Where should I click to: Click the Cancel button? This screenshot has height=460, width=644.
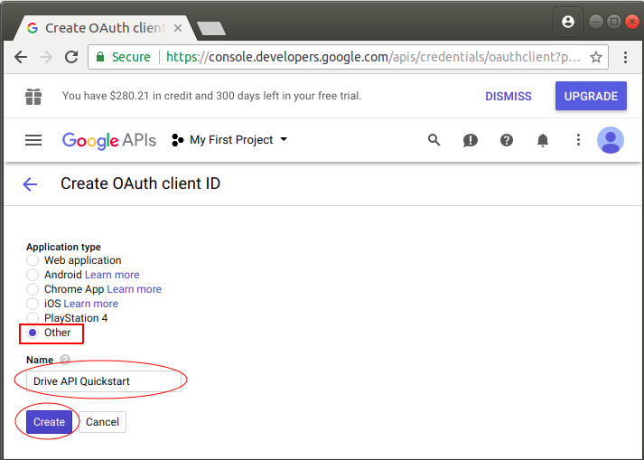(x=102, y=422)
